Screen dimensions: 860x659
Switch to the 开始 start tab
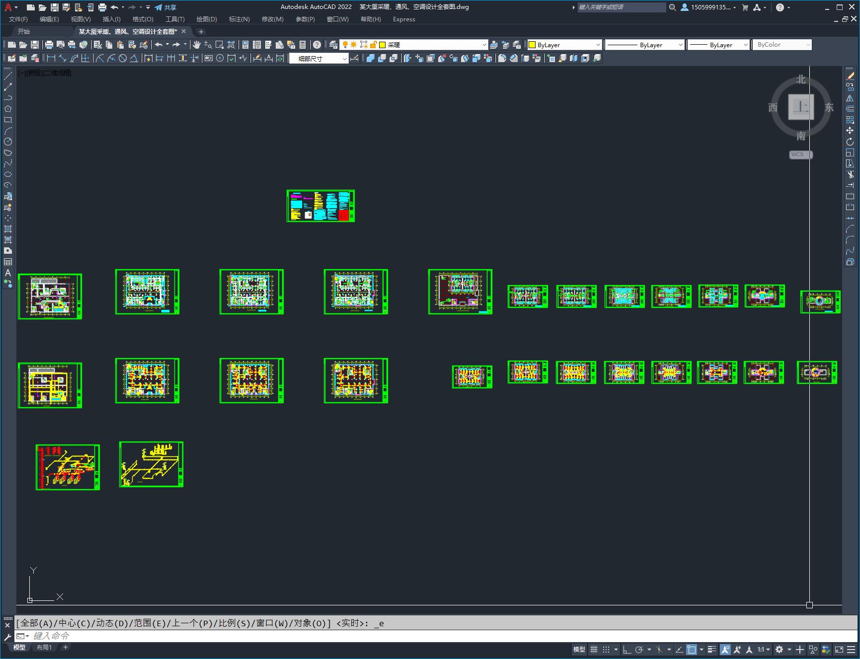(24, 31)
